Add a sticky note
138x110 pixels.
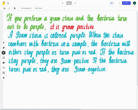click(4, 58)
